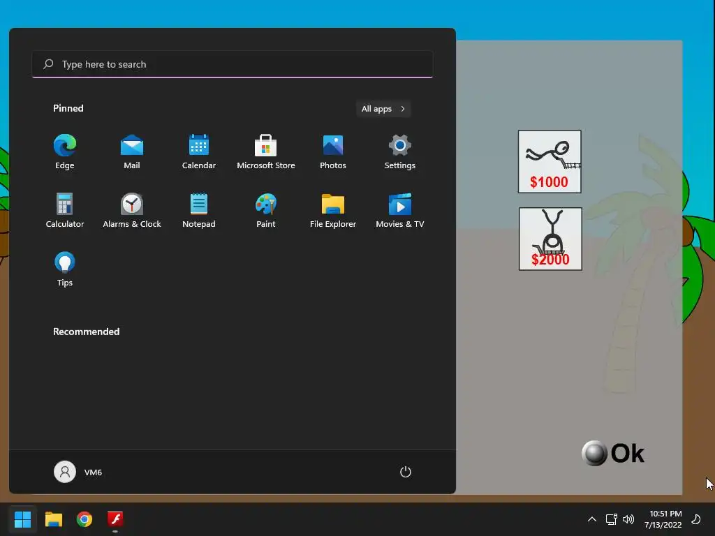Viewport: 715px width, 536px height.
Task: Launch Alarms & Clock
Action: [132, 210]
